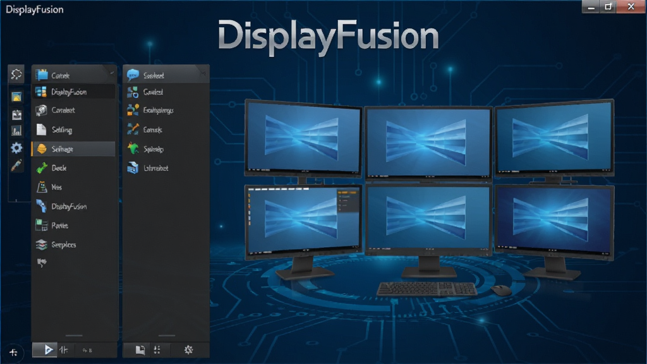Open the gear icon in the right bottom toolbar
Viewport: 647px width, 364px height.
(188, 350)
